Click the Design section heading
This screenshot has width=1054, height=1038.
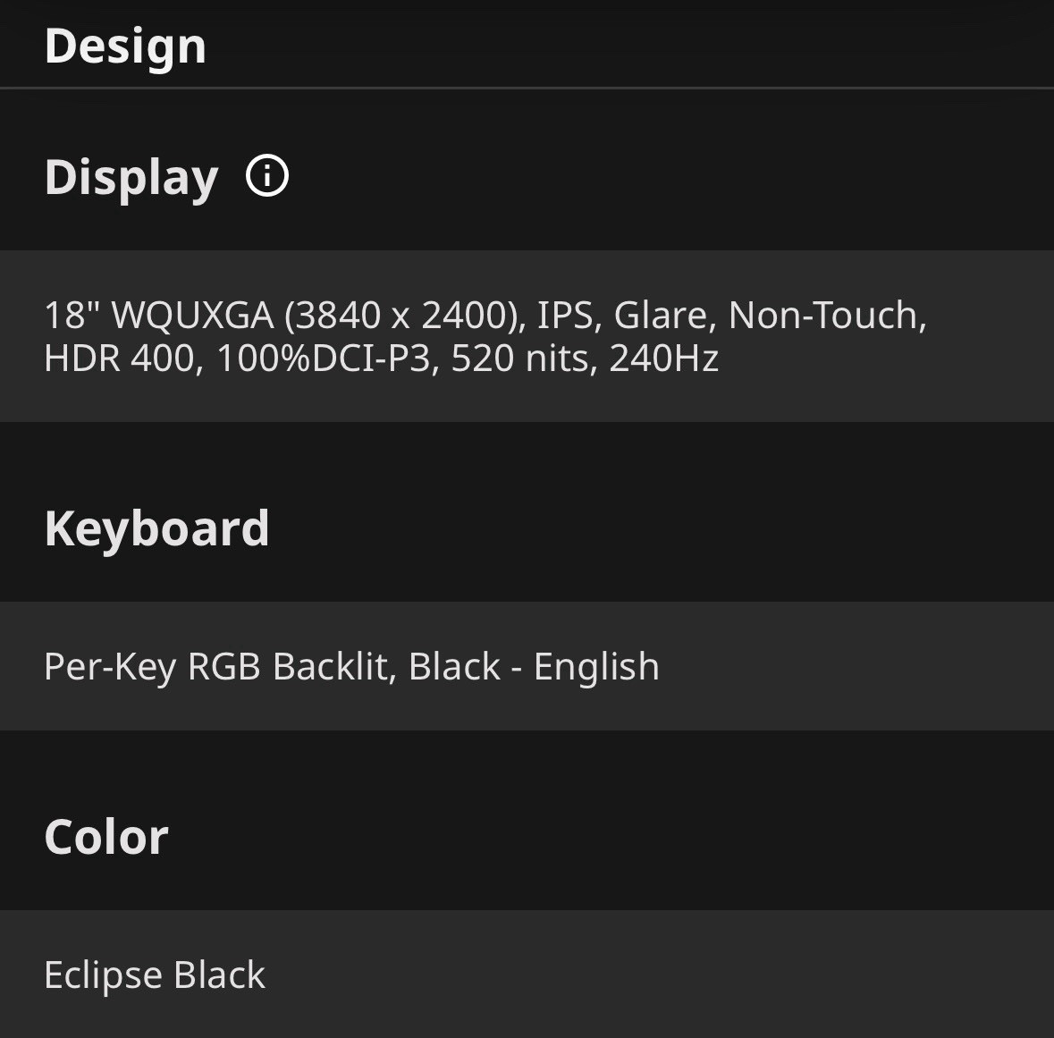coord(125,47)
